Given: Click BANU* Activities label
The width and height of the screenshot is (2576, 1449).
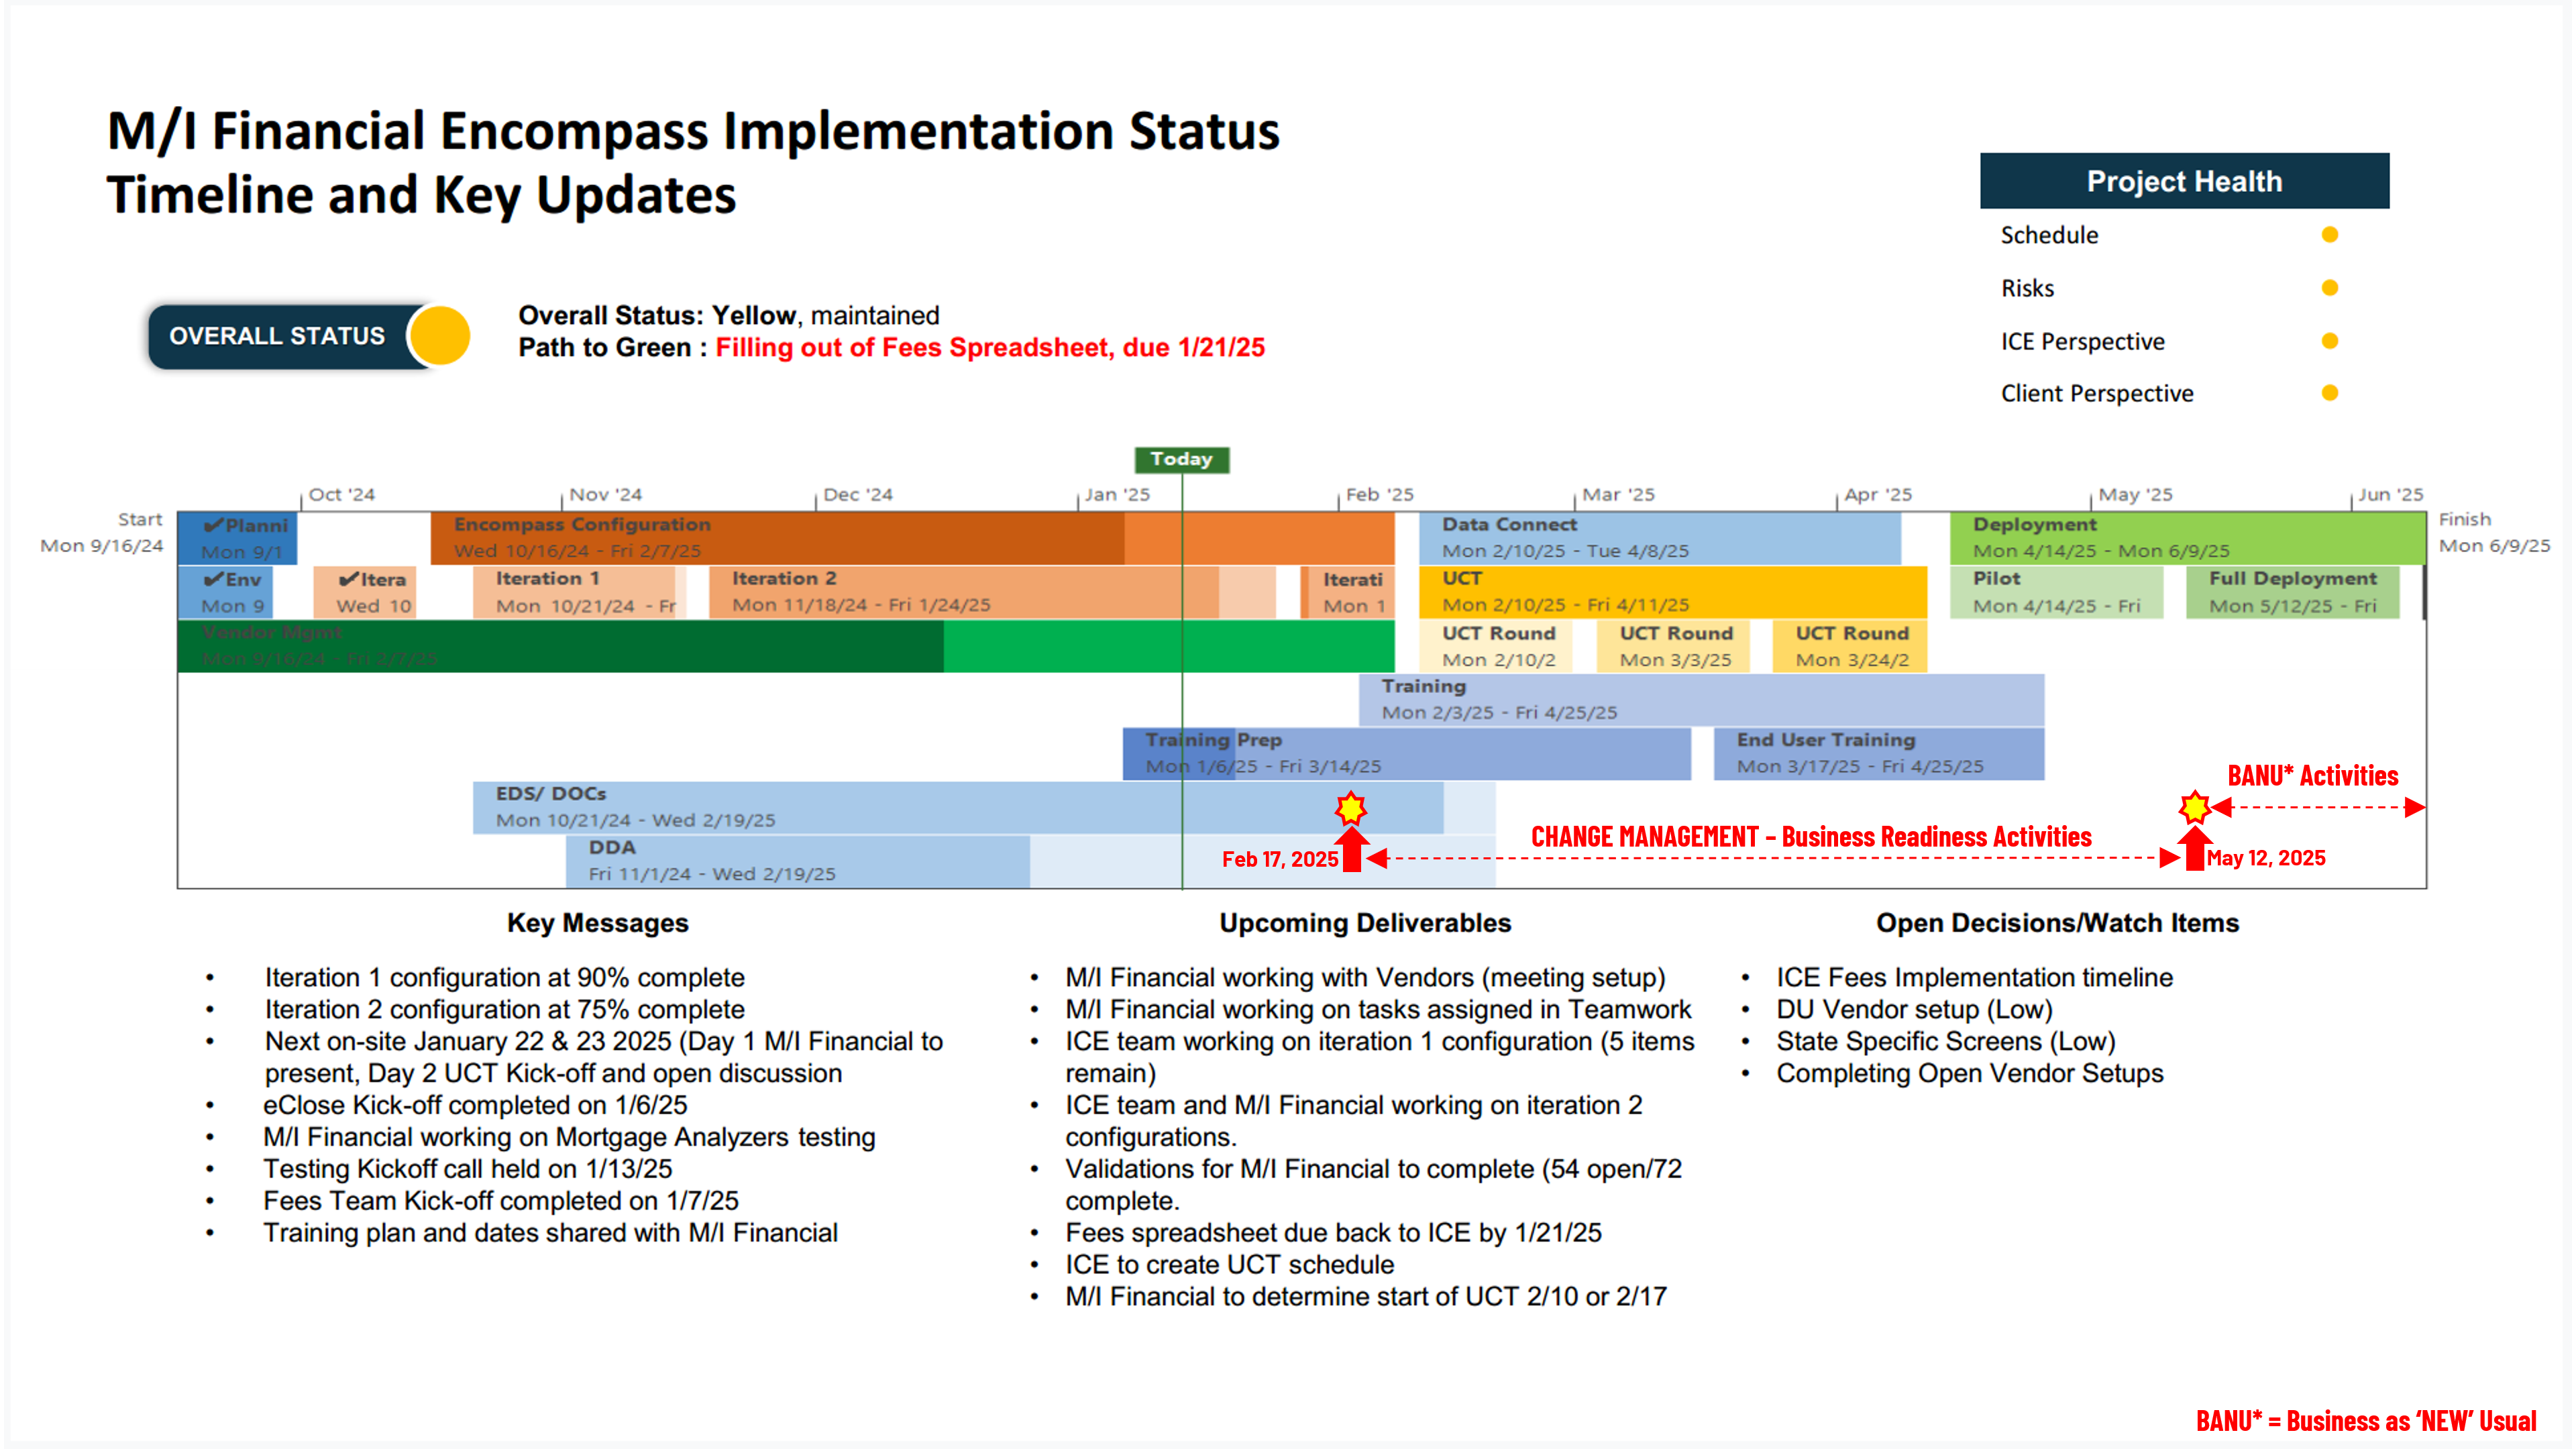Looking at the screenshot, I should 2312,776.
